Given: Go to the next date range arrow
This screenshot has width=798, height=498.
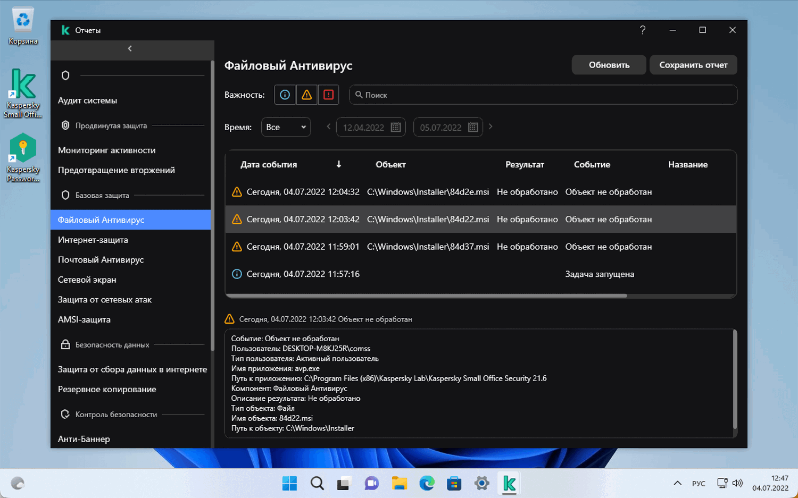Looking at the screenshot, I should pos(491,127).
